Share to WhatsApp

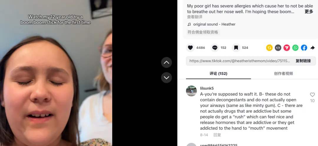pos(296,48)
